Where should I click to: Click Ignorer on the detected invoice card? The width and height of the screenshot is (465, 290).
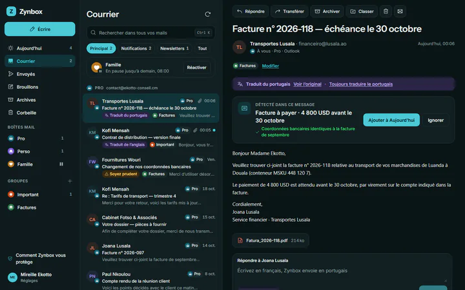click(x=436, y=120)
